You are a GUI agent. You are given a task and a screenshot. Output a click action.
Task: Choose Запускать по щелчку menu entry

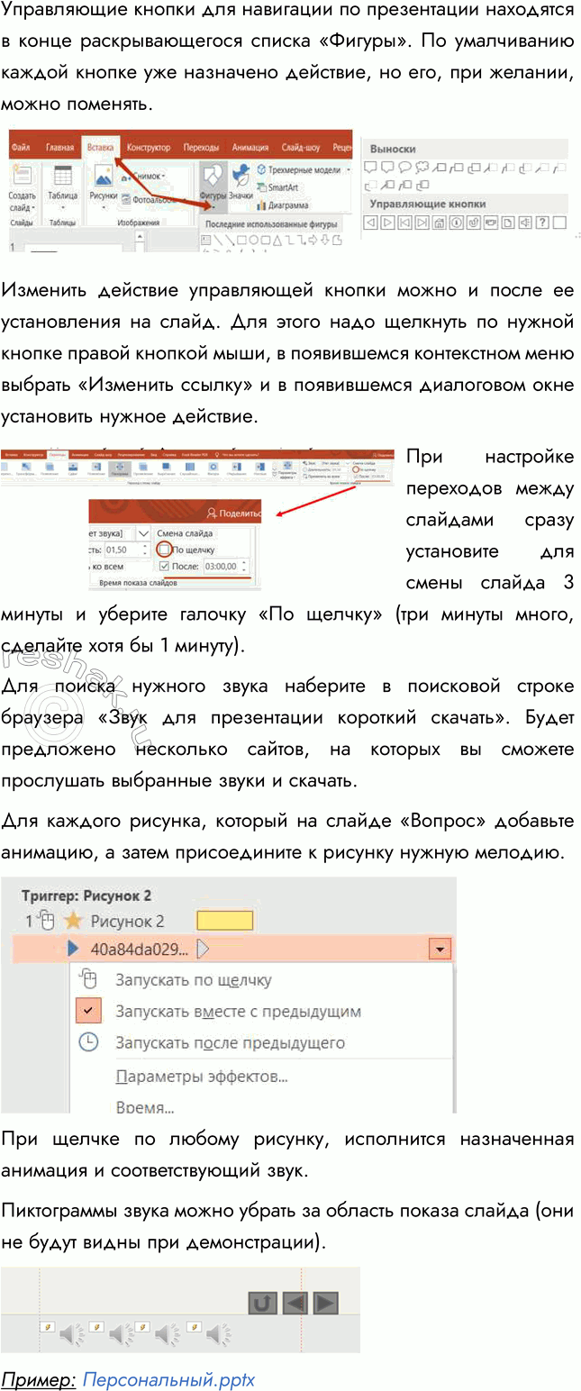(193, 979)
